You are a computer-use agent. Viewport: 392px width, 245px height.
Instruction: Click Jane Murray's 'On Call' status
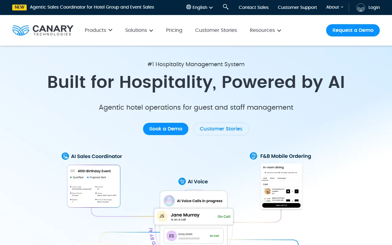point(224,217)
